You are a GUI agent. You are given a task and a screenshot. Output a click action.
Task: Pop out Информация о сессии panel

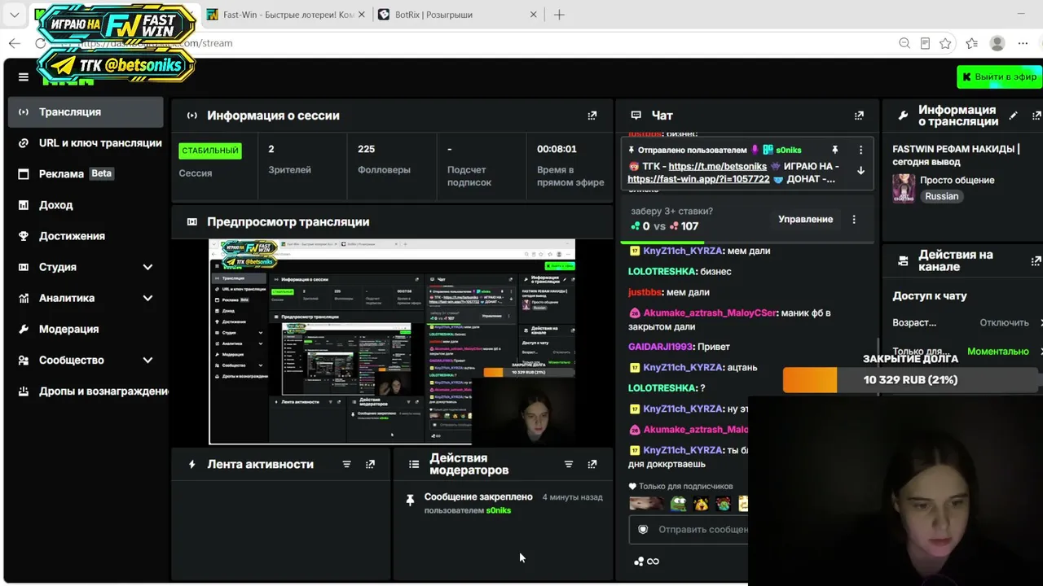(592, 116)
